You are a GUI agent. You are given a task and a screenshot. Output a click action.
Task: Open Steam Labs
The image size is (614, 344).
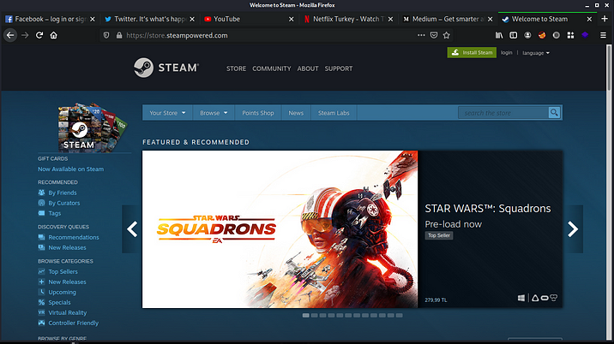[x=334, y=113]
